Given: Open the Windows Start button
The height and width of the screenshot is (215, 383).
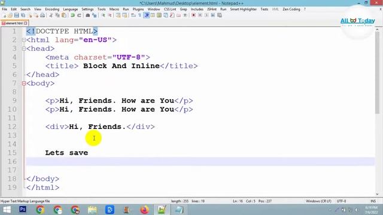Looking at the screenshot, I should [7, 210].
